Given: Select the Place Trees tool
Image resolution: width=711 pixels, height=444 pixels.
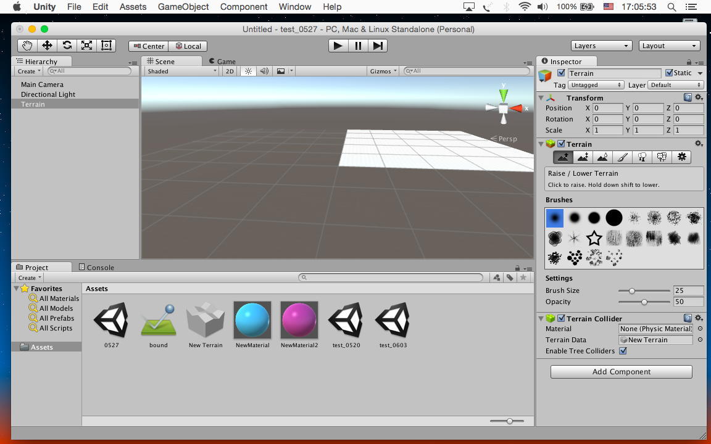Looking at the screenshot, I should coord(642,157).
